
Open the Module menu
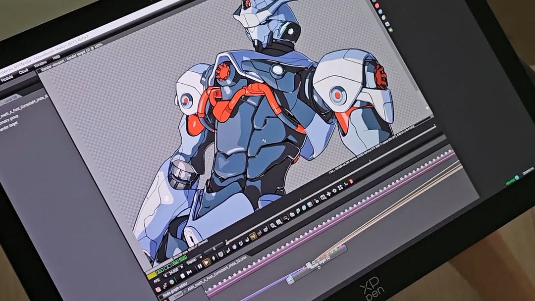click(x=7, y=78)
